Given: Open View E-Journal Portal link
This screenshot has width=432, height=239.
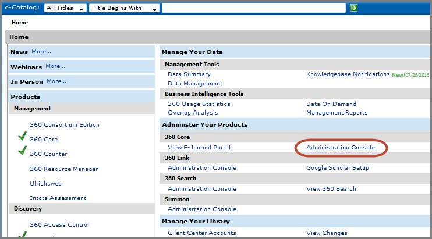Looking at the screenshot, I should [199, 148].
